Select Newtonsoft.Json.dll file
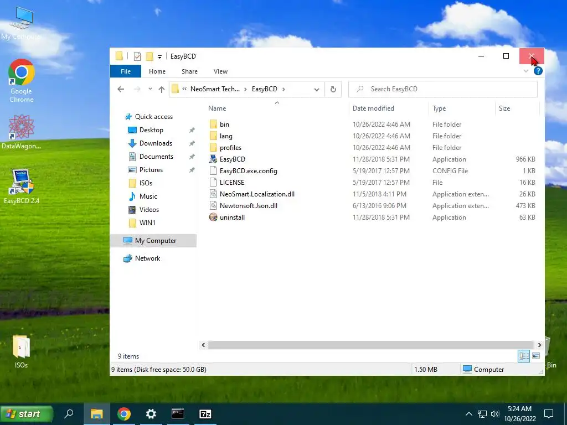The height and width of the screenshot is (425, 567). (x=249, y=206)
